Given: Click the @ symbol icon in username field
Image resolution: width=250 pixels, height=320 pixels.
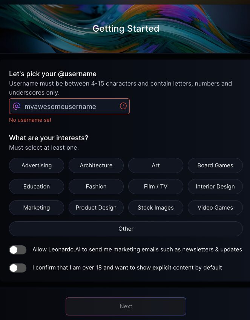Looking at the screenshot, I should click(x=17, y=106).
